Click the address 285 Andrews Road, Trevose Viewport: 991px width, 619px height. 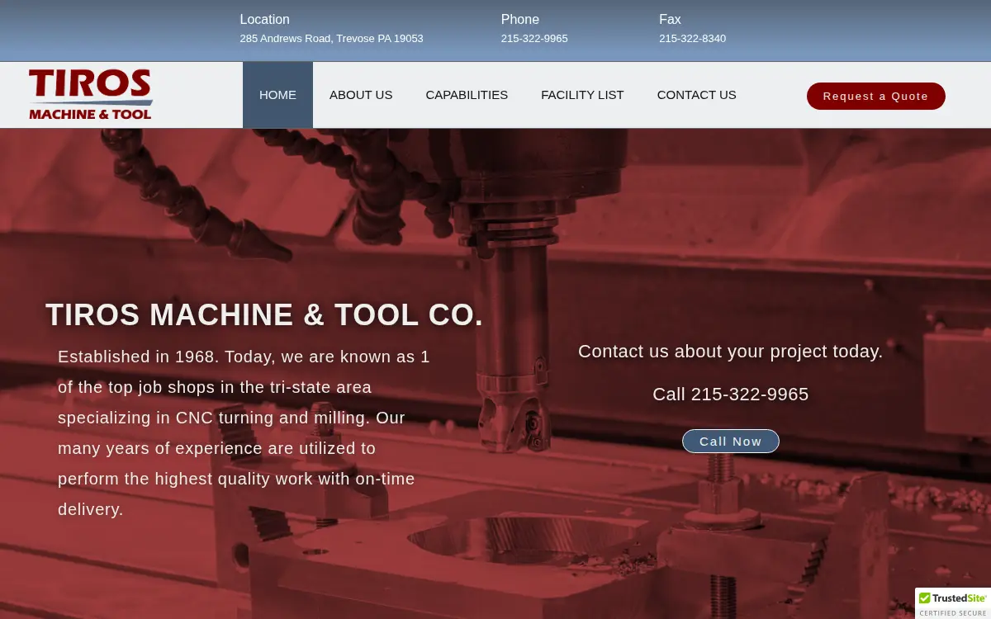[x=331, y=39]
